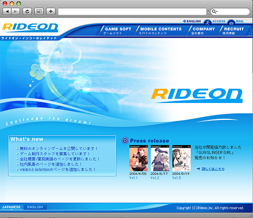This screenshot has width=253, height=218.
Task: Open the Vol.3 game cover thumbnail
Action: 181,158
